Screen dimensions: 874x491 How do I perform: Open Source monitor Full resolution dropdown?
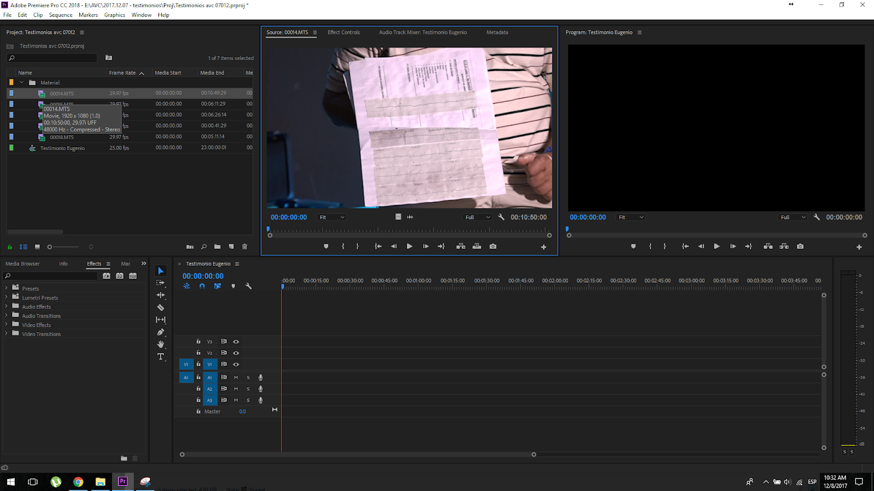click(x=477, y=217)
